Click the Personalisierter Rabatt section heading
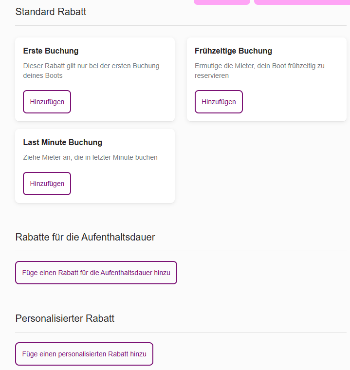The image size is (350, 370). tap(65, 318)
